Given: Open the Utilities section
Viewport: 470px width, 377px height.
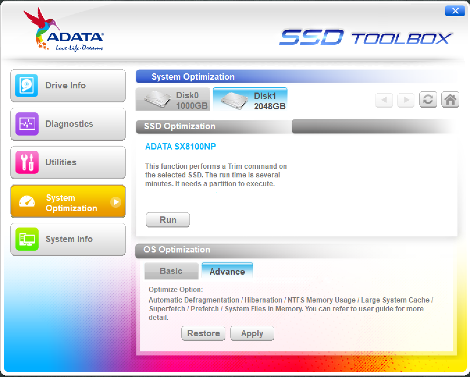Looking at the screenshot, I should (68, 162).
